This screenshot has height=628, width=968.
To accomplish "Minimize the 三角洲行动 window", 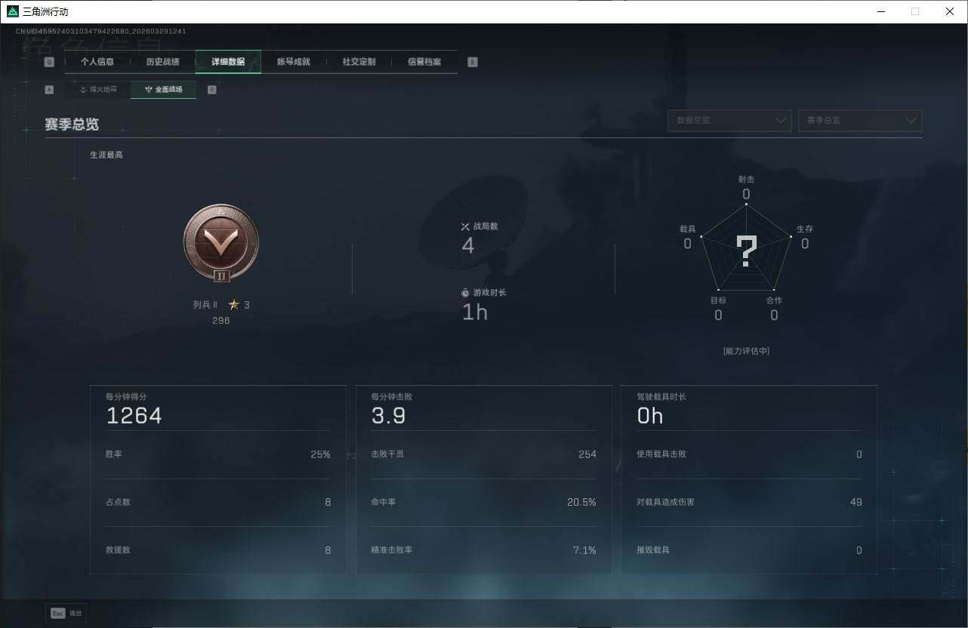I will coord(881,11).
